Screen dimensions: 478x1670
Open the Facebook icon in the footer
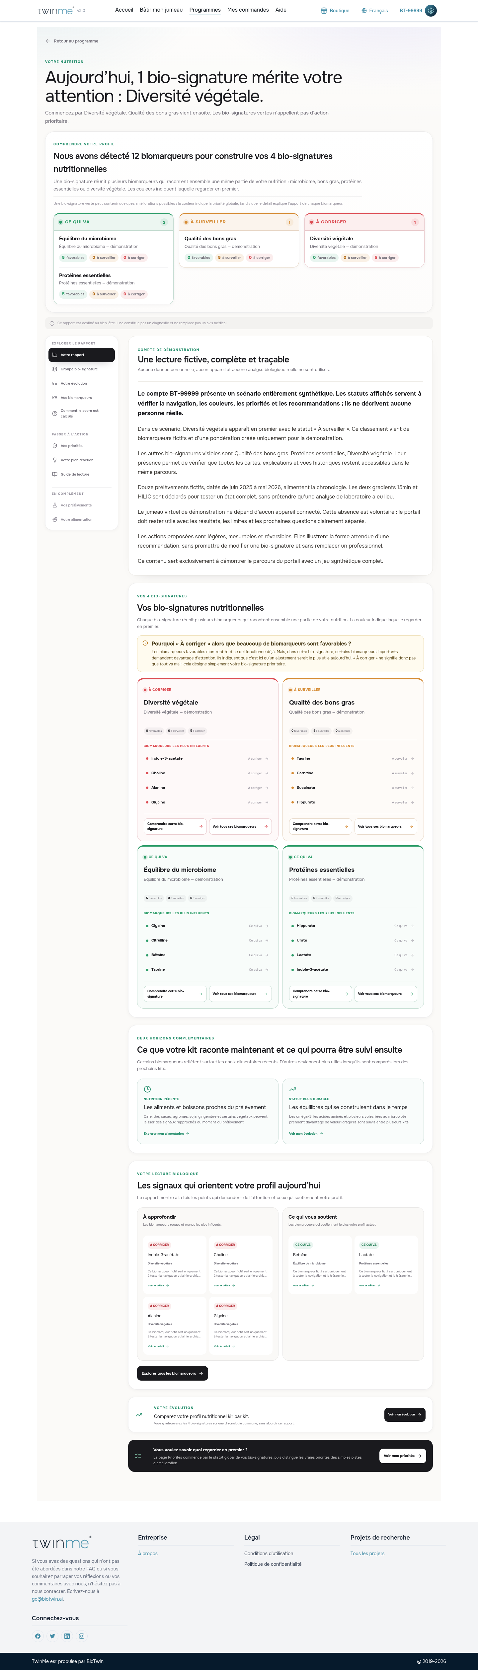38,1635
